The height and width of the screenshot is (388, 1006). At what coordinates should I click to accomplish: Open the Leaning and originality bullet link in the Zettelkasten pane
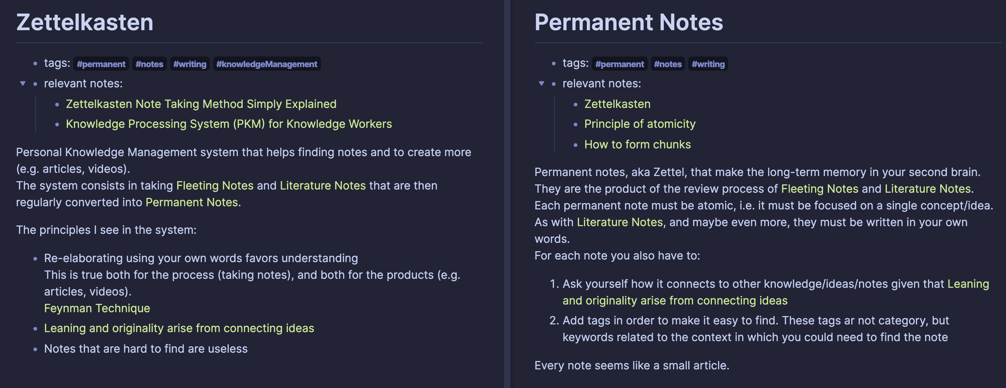pyautogui.click(x=179, y=328)
